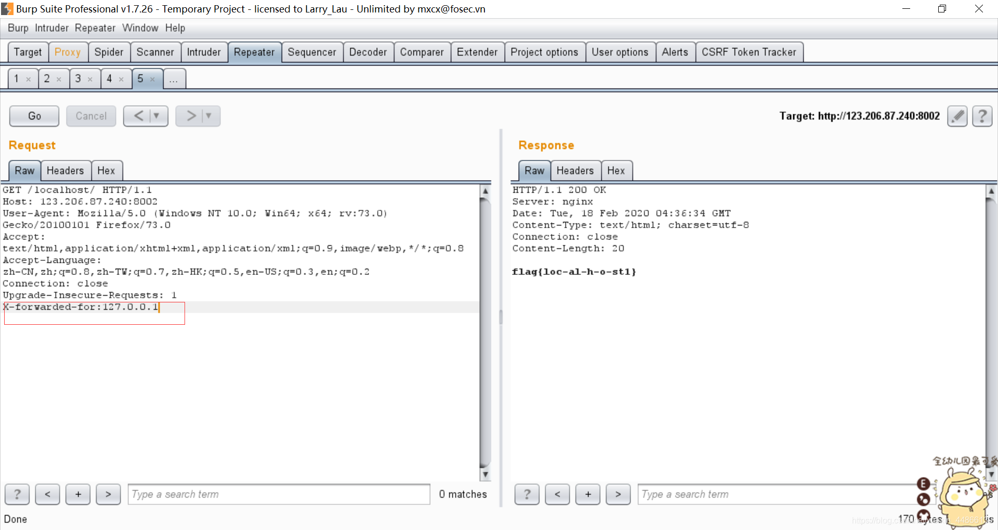Screen dimensions: 998x530
Task: Close Repeater tab 3 with its x
Action: (x=90, y=79)
